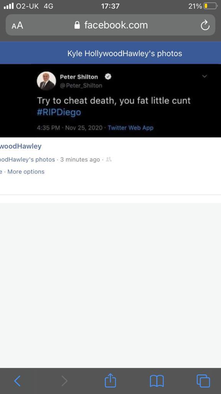Go back using Safari back arrow
221x394 pixels.
17,381
